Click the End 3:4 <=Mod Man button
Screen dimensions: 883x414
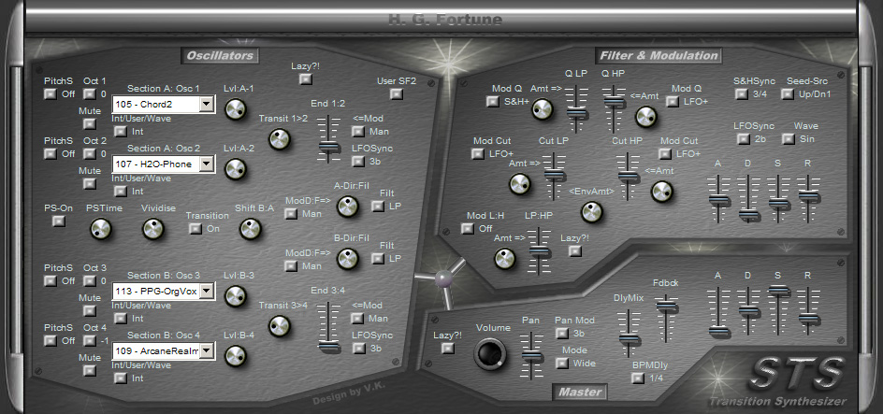click(x=357, y=319)
